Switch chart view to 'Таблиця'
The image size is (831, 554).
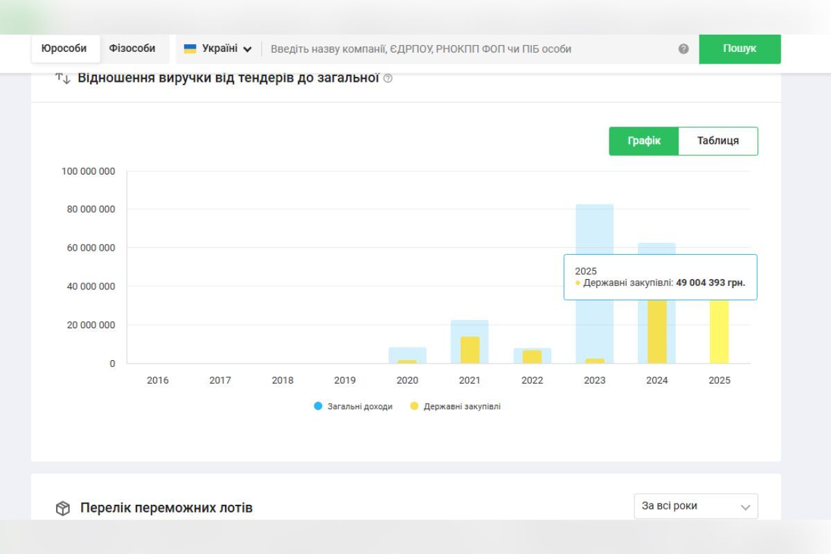(x=717, y=141)
